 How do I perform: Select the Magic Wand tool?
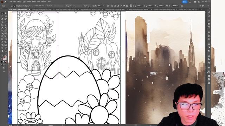pos(2,16)
